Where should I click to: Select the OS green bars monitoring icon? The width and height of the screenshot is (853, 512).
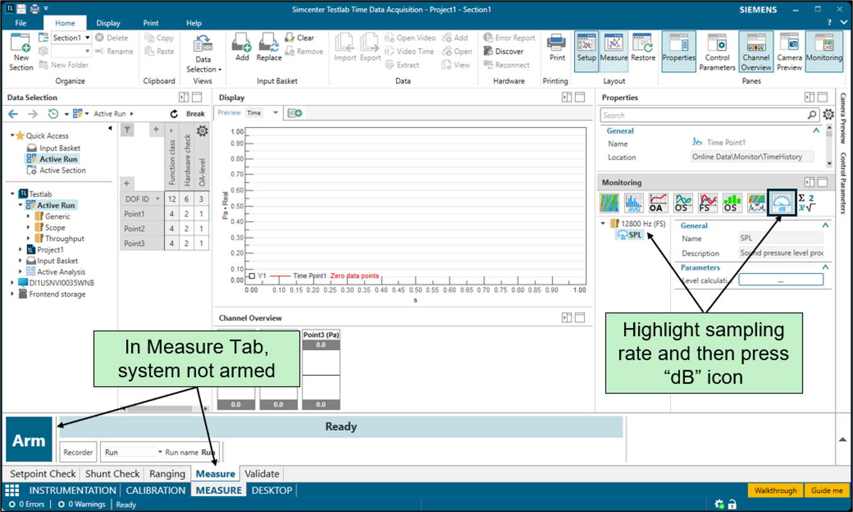coord(733,203)
